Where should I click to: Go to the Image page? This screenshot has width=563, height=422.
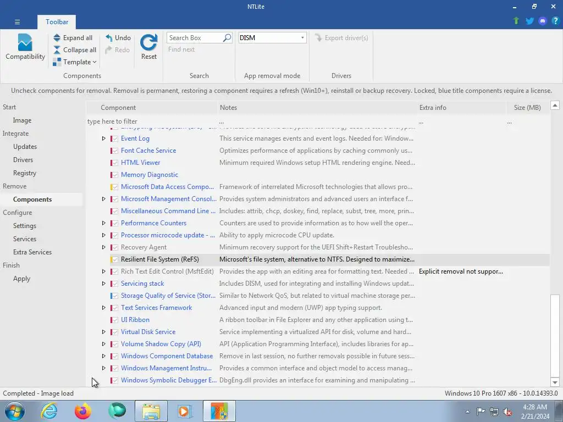22,120
